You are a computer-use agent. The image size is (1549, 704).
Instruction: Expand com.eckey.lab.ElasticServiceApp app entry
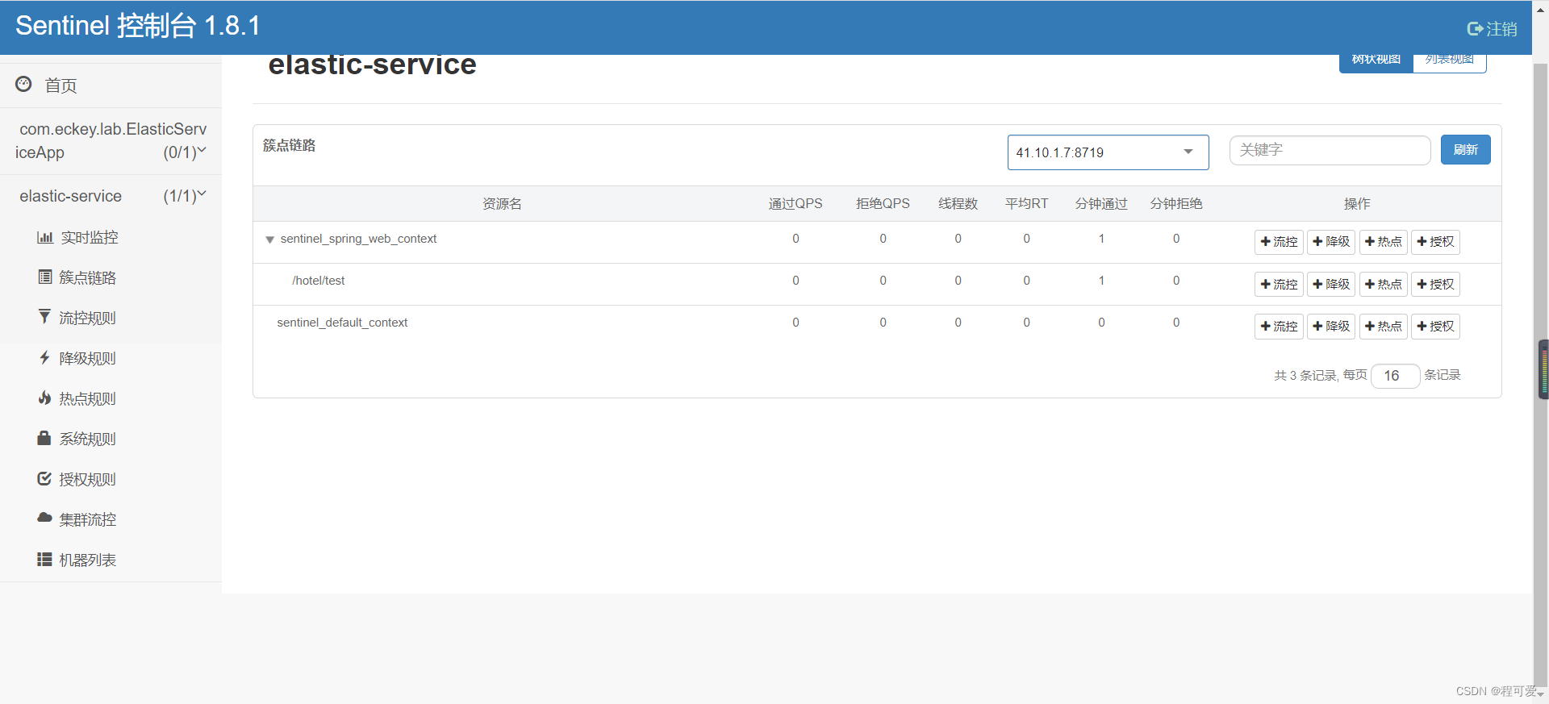111,141
